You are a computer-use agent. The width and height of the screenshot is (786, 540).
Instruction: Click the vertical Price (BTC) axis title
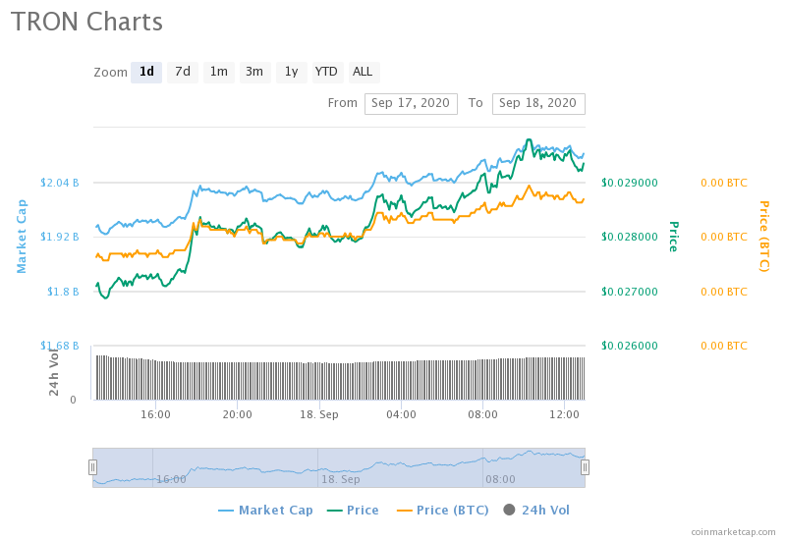point(764,237)
